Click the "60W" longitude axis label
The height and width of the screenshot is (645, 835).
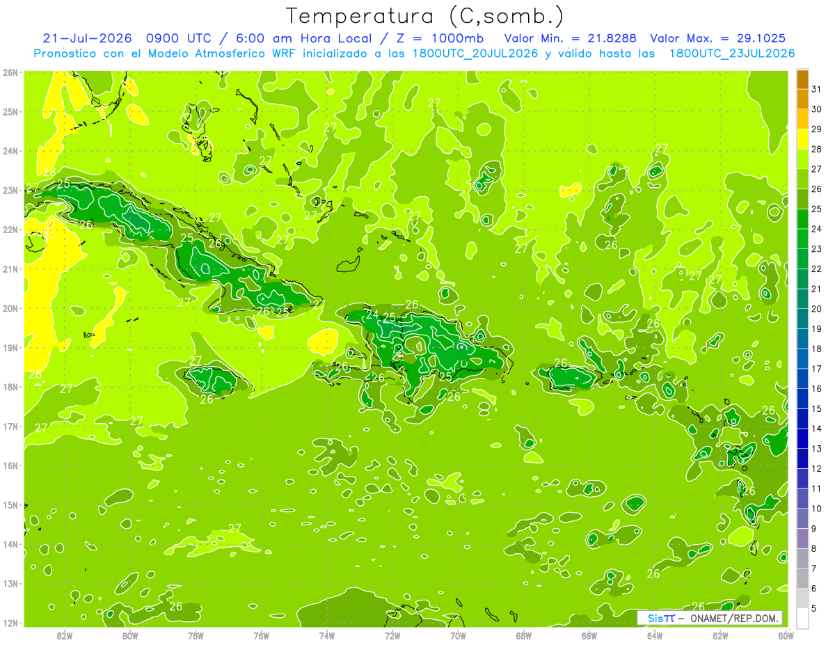pyautogui.click(x=786, y=635)
